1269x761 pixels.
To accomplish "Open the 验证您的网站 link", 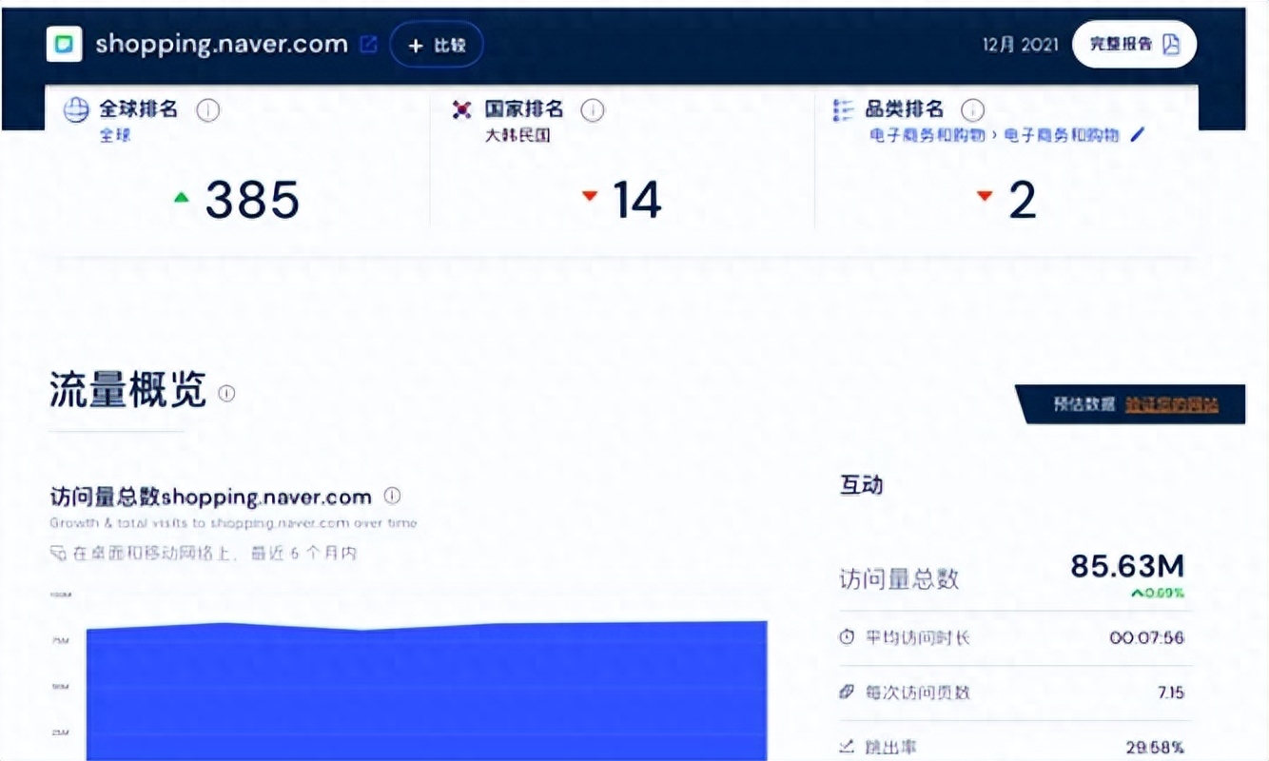I will [1171, 404].
